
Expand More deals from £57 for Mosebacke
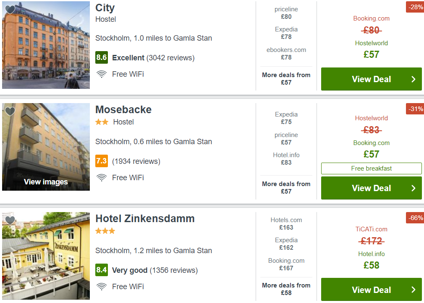coord(286,187)
